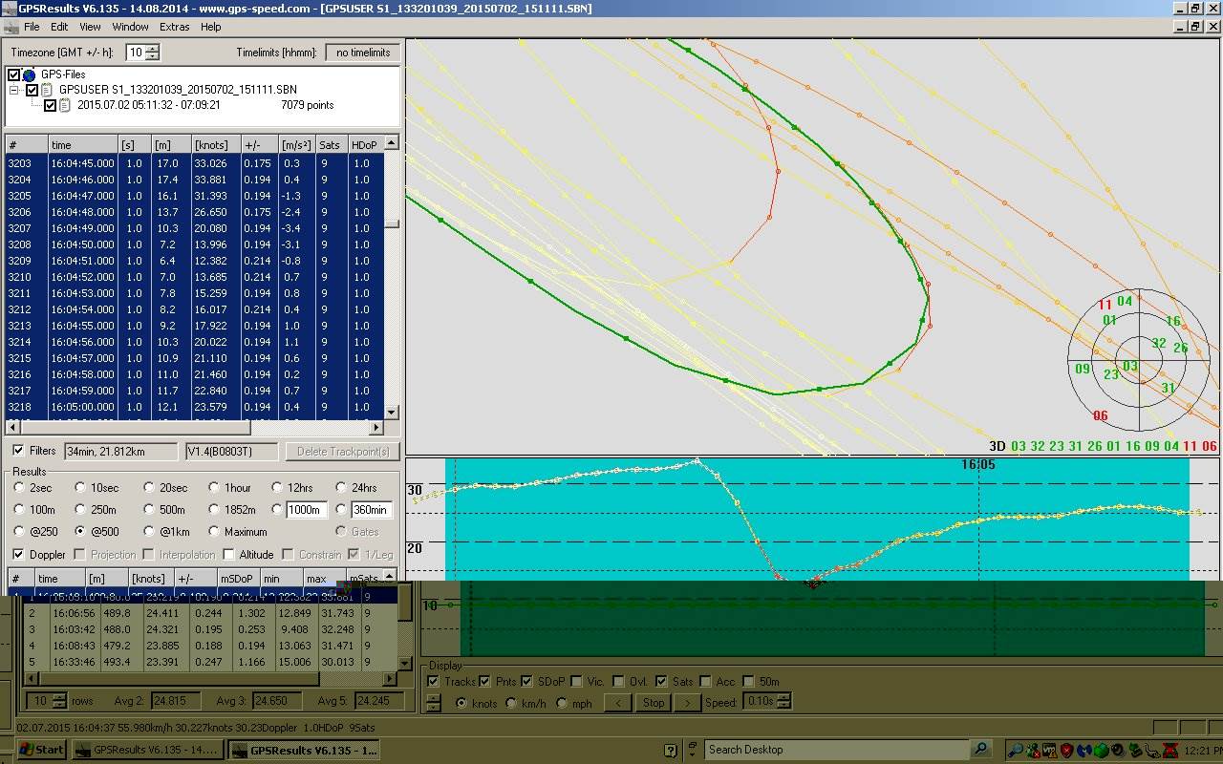Image resolution: width=1223 pixels, height=764 pixels.
Task: Collapse the GPSUSER file tree node
Action: pos(15,90)
